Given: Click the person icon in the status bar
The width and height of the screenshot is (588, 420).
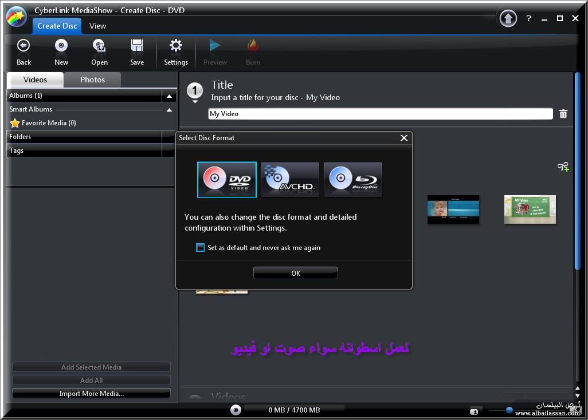Looking at the screenshot, I should (474, 412).
